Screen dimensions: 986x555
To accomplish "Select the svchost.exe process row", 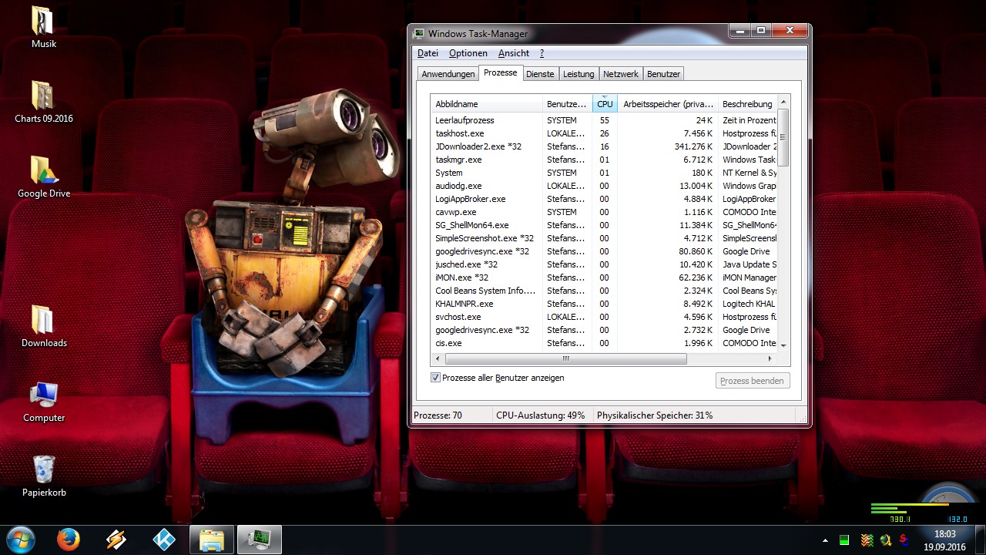I will [x=604, y=317].
